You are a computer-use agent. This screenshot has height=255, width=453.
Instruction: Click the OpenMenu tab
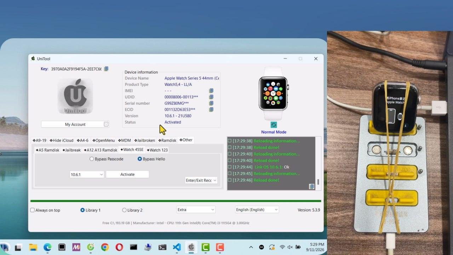point(104,140)
